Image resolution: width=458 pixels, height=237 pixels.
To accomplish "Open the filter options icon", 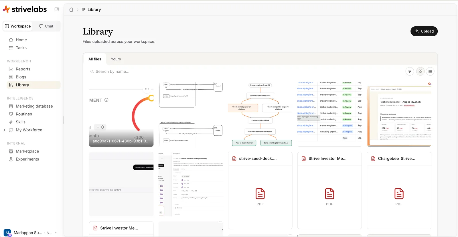I will point(410,71).
